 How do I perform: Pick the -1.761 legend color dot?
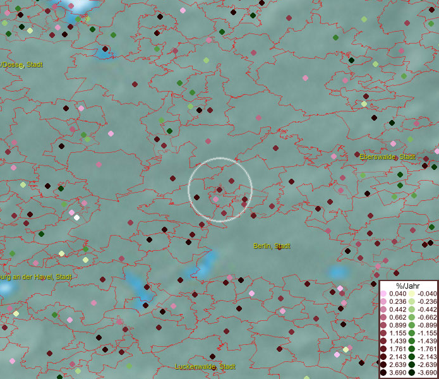[x=412, y=349]
